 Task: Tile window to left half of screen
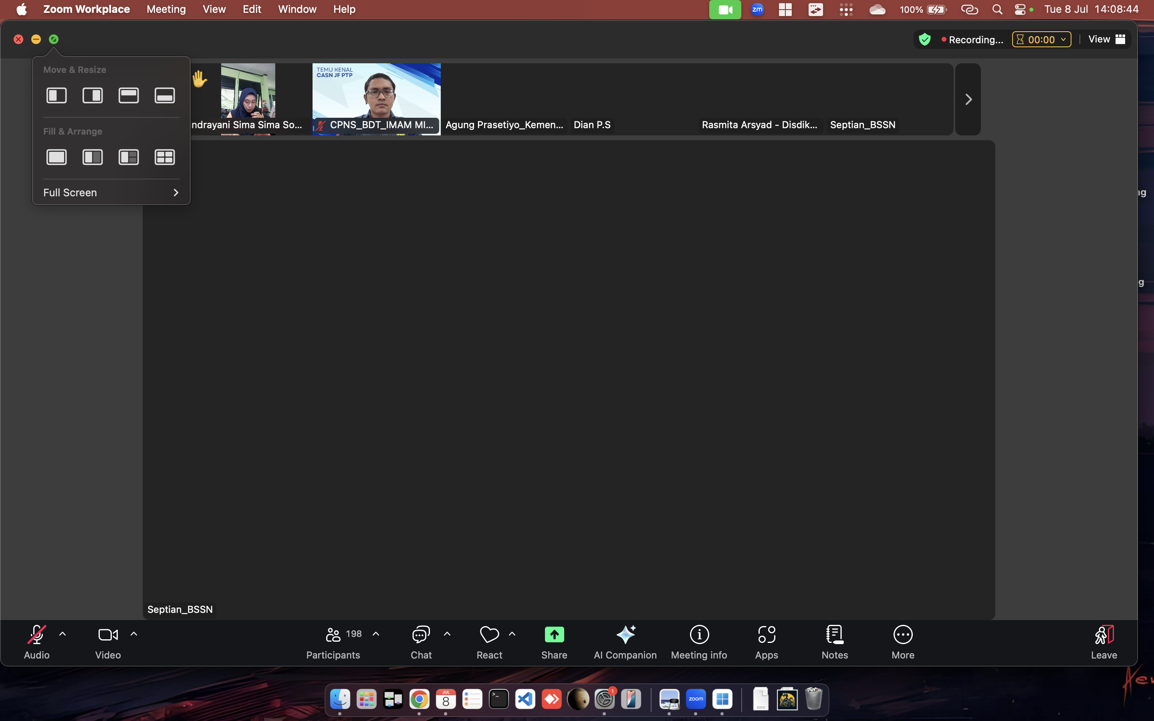56,95
